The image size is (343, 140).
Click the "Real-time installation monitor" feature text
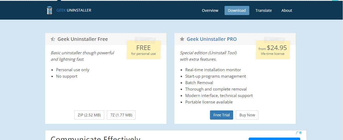point(213,70)
